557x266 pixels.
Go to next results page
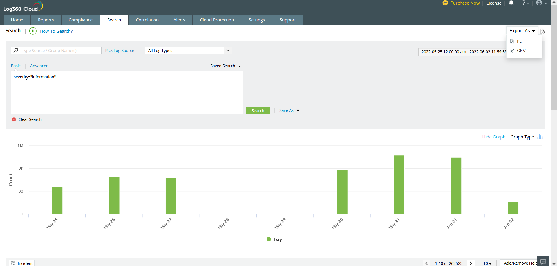(471, 263)
